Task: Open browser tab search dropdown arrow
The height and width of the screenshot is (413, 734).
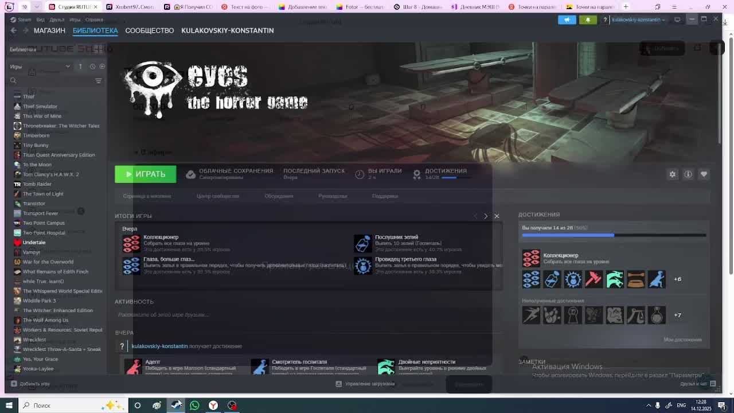Action: (37, 7)
